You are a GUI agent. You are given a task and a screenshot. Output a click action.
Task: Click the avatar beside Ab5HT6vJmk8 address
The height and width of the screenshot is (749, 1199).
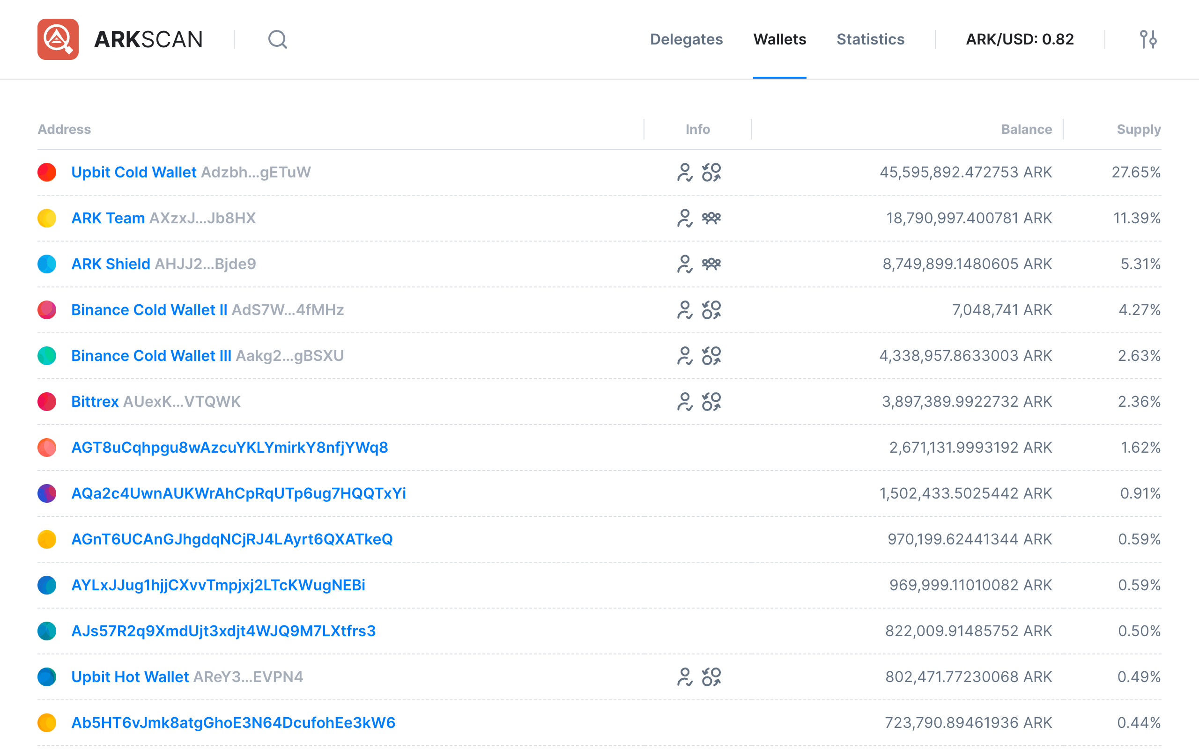[x=47, y=723]
